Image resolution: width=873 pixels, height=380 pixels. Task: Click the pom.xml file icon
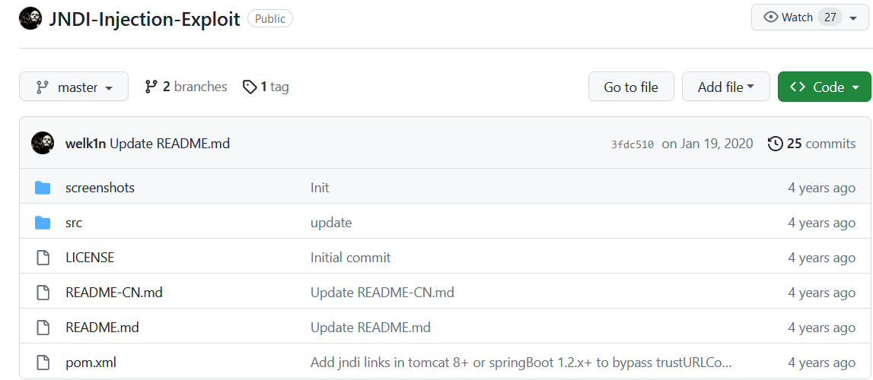point(43,363)
